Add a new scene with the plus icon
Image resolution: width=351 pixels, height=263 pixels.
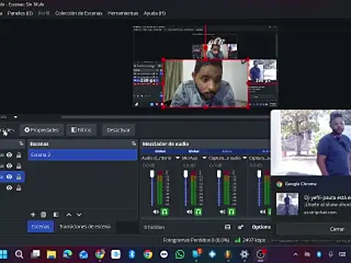coord(33,215)
